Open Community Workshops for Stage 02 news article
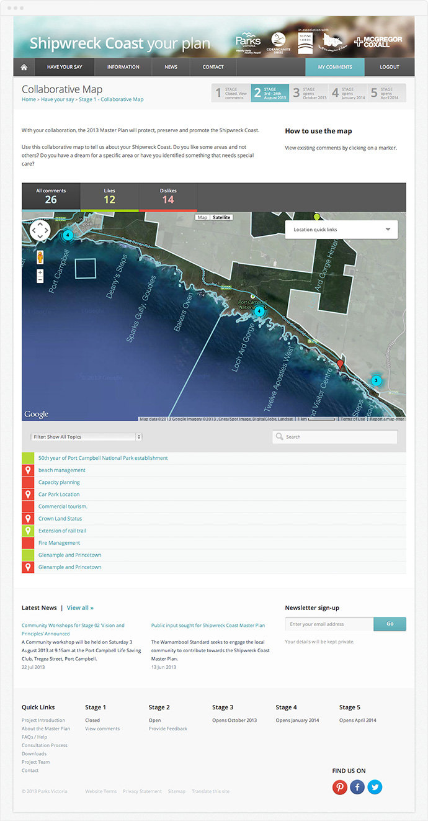This screenshot has height=821, width=428. pyautogui.click(x=73, y=629)
